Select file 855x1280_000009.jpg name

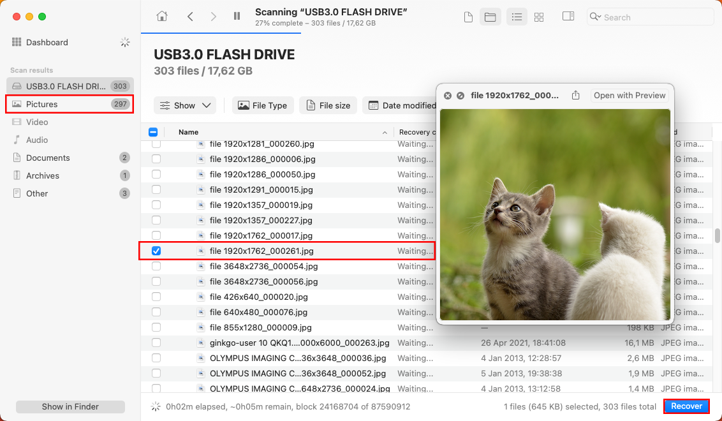click(x=261, y=327)
